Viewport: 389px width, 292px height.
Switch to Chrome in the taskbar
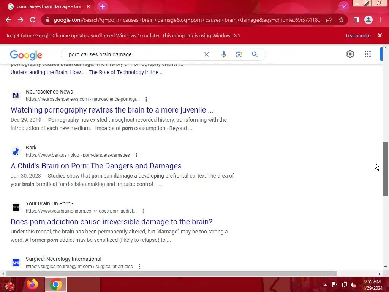pyautogui.click(x=56, y=284)
